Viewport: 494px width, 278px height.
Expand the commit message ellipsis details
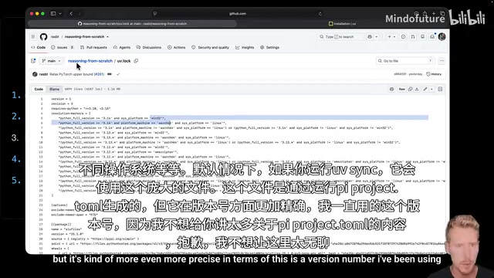(110, 74)
